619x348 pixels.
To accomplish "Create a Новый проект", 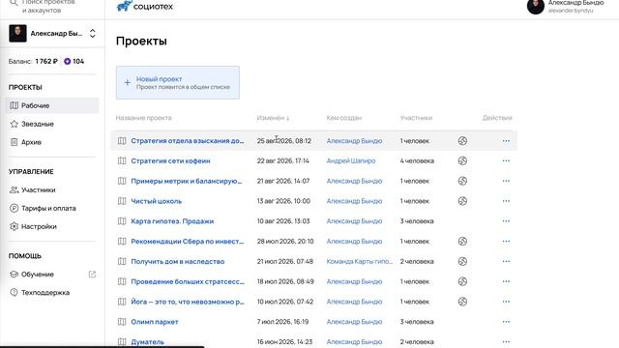I will (178, 82).
